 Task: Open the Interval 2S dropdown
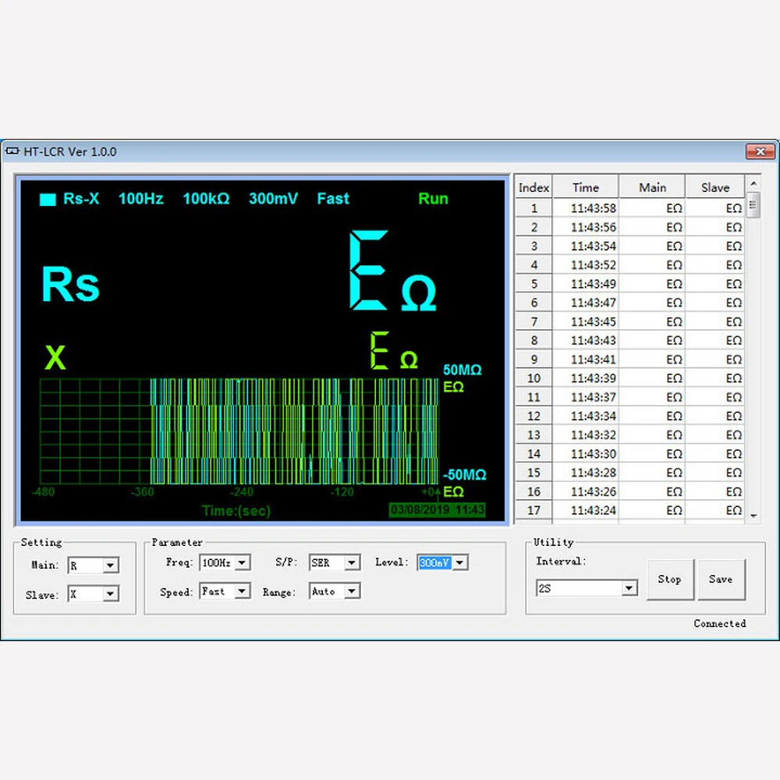tap(629, 588)
